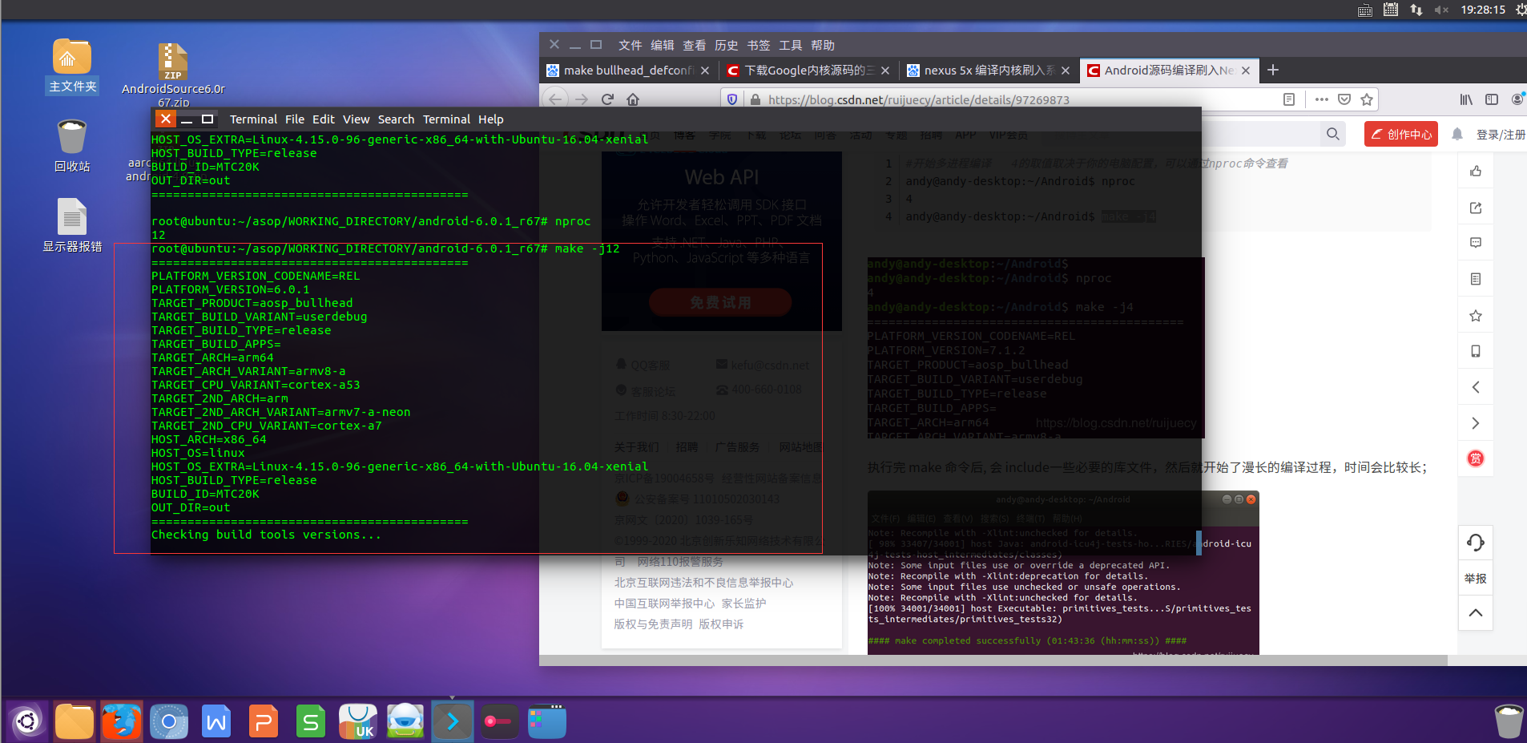Open Firefox 历史 (History) menu
The width and height of the screenshot is (1527, 743).
click(x=726, y=46)
